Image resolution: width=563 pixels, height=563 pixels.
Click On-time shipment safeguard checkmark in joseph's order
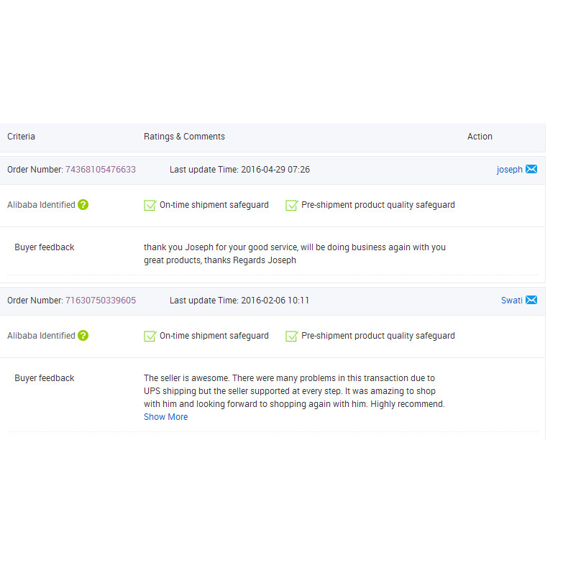coord(150,206)
